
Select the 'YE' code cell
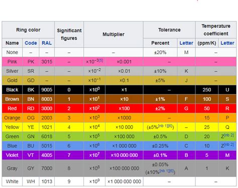[31, 127]
